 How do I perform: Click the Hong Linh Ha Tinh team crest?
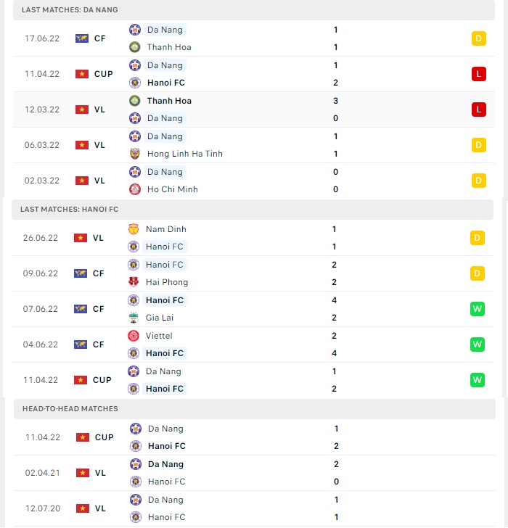(x=135, y=154)
